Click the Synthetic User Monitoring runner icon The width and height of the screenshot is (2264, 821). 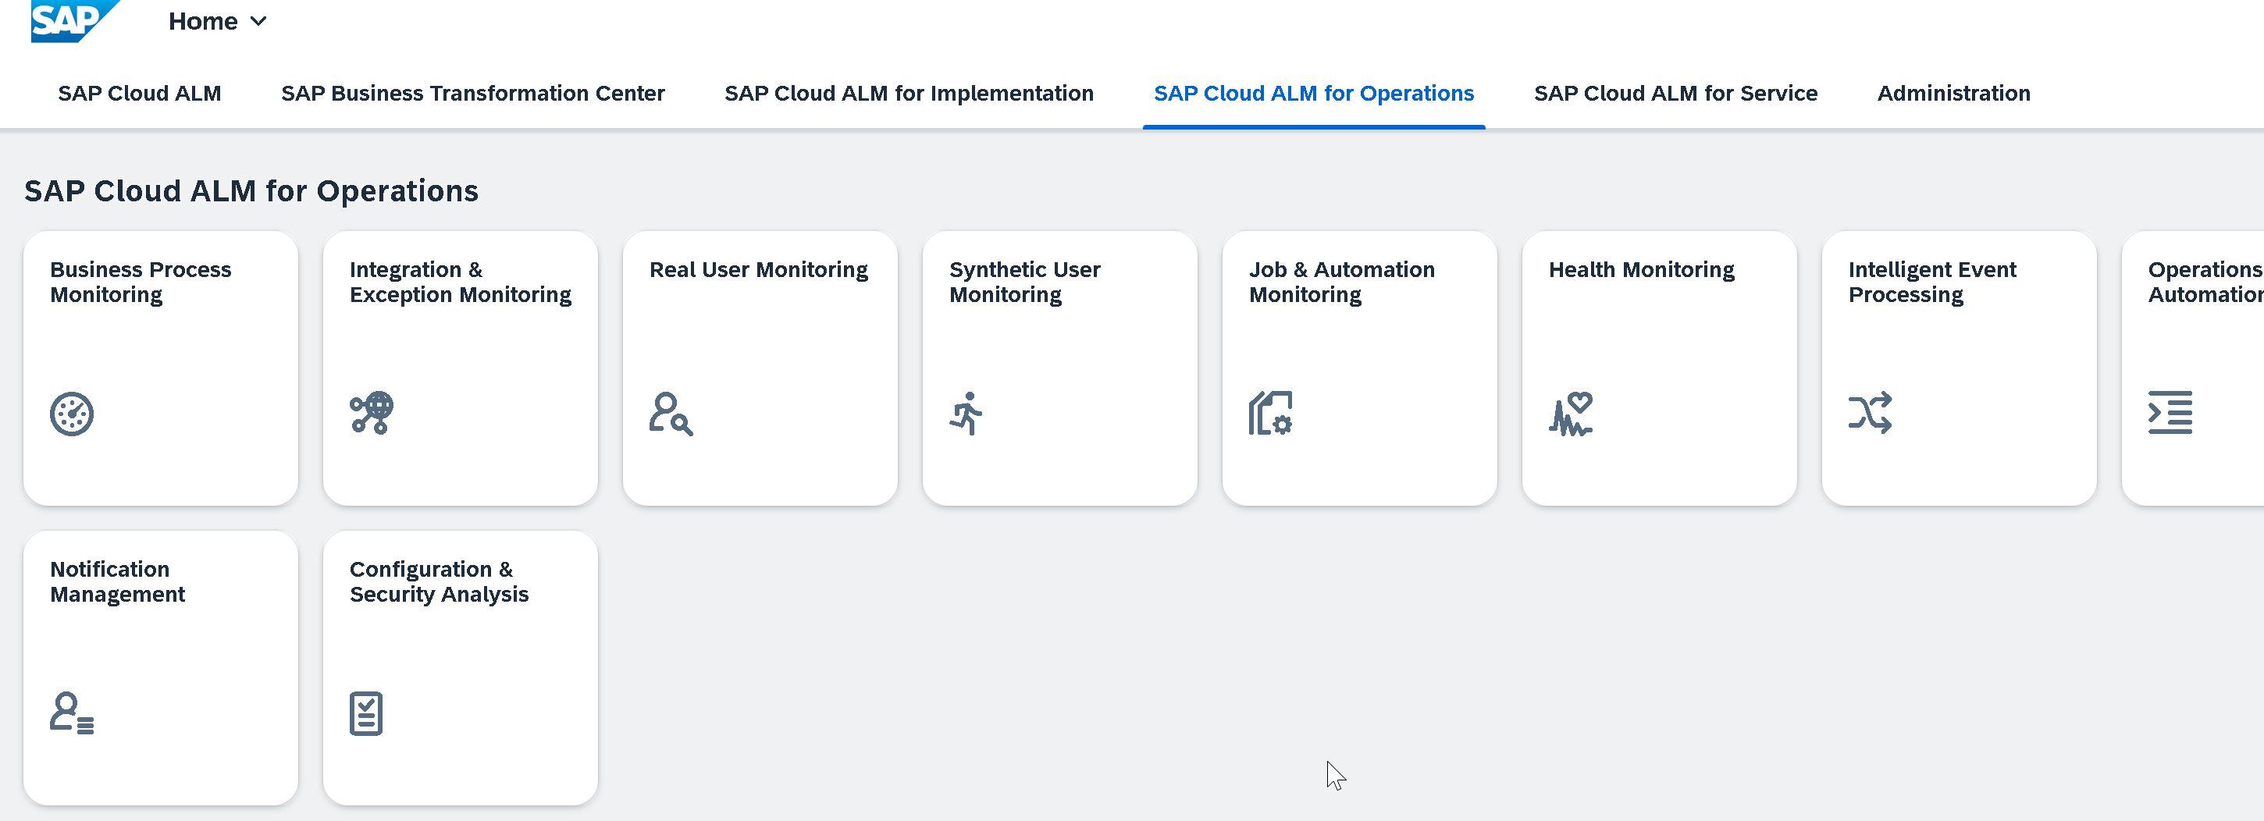[x=966, y=413]
